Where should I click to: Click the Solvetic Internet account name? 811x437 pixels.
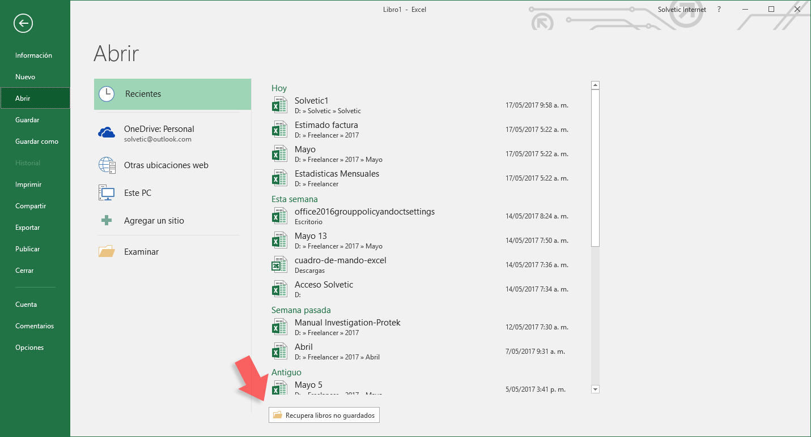pos(682,10)
